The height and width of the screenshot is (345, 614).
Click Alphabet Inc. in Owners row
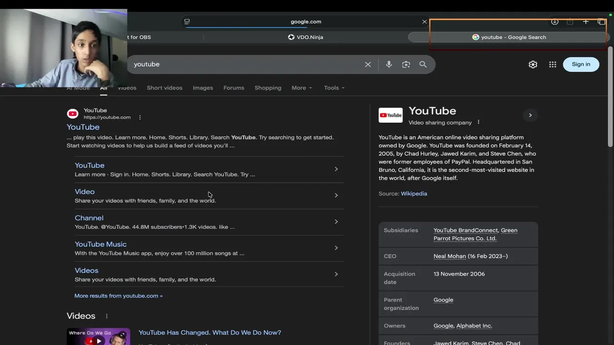(474, 326)
